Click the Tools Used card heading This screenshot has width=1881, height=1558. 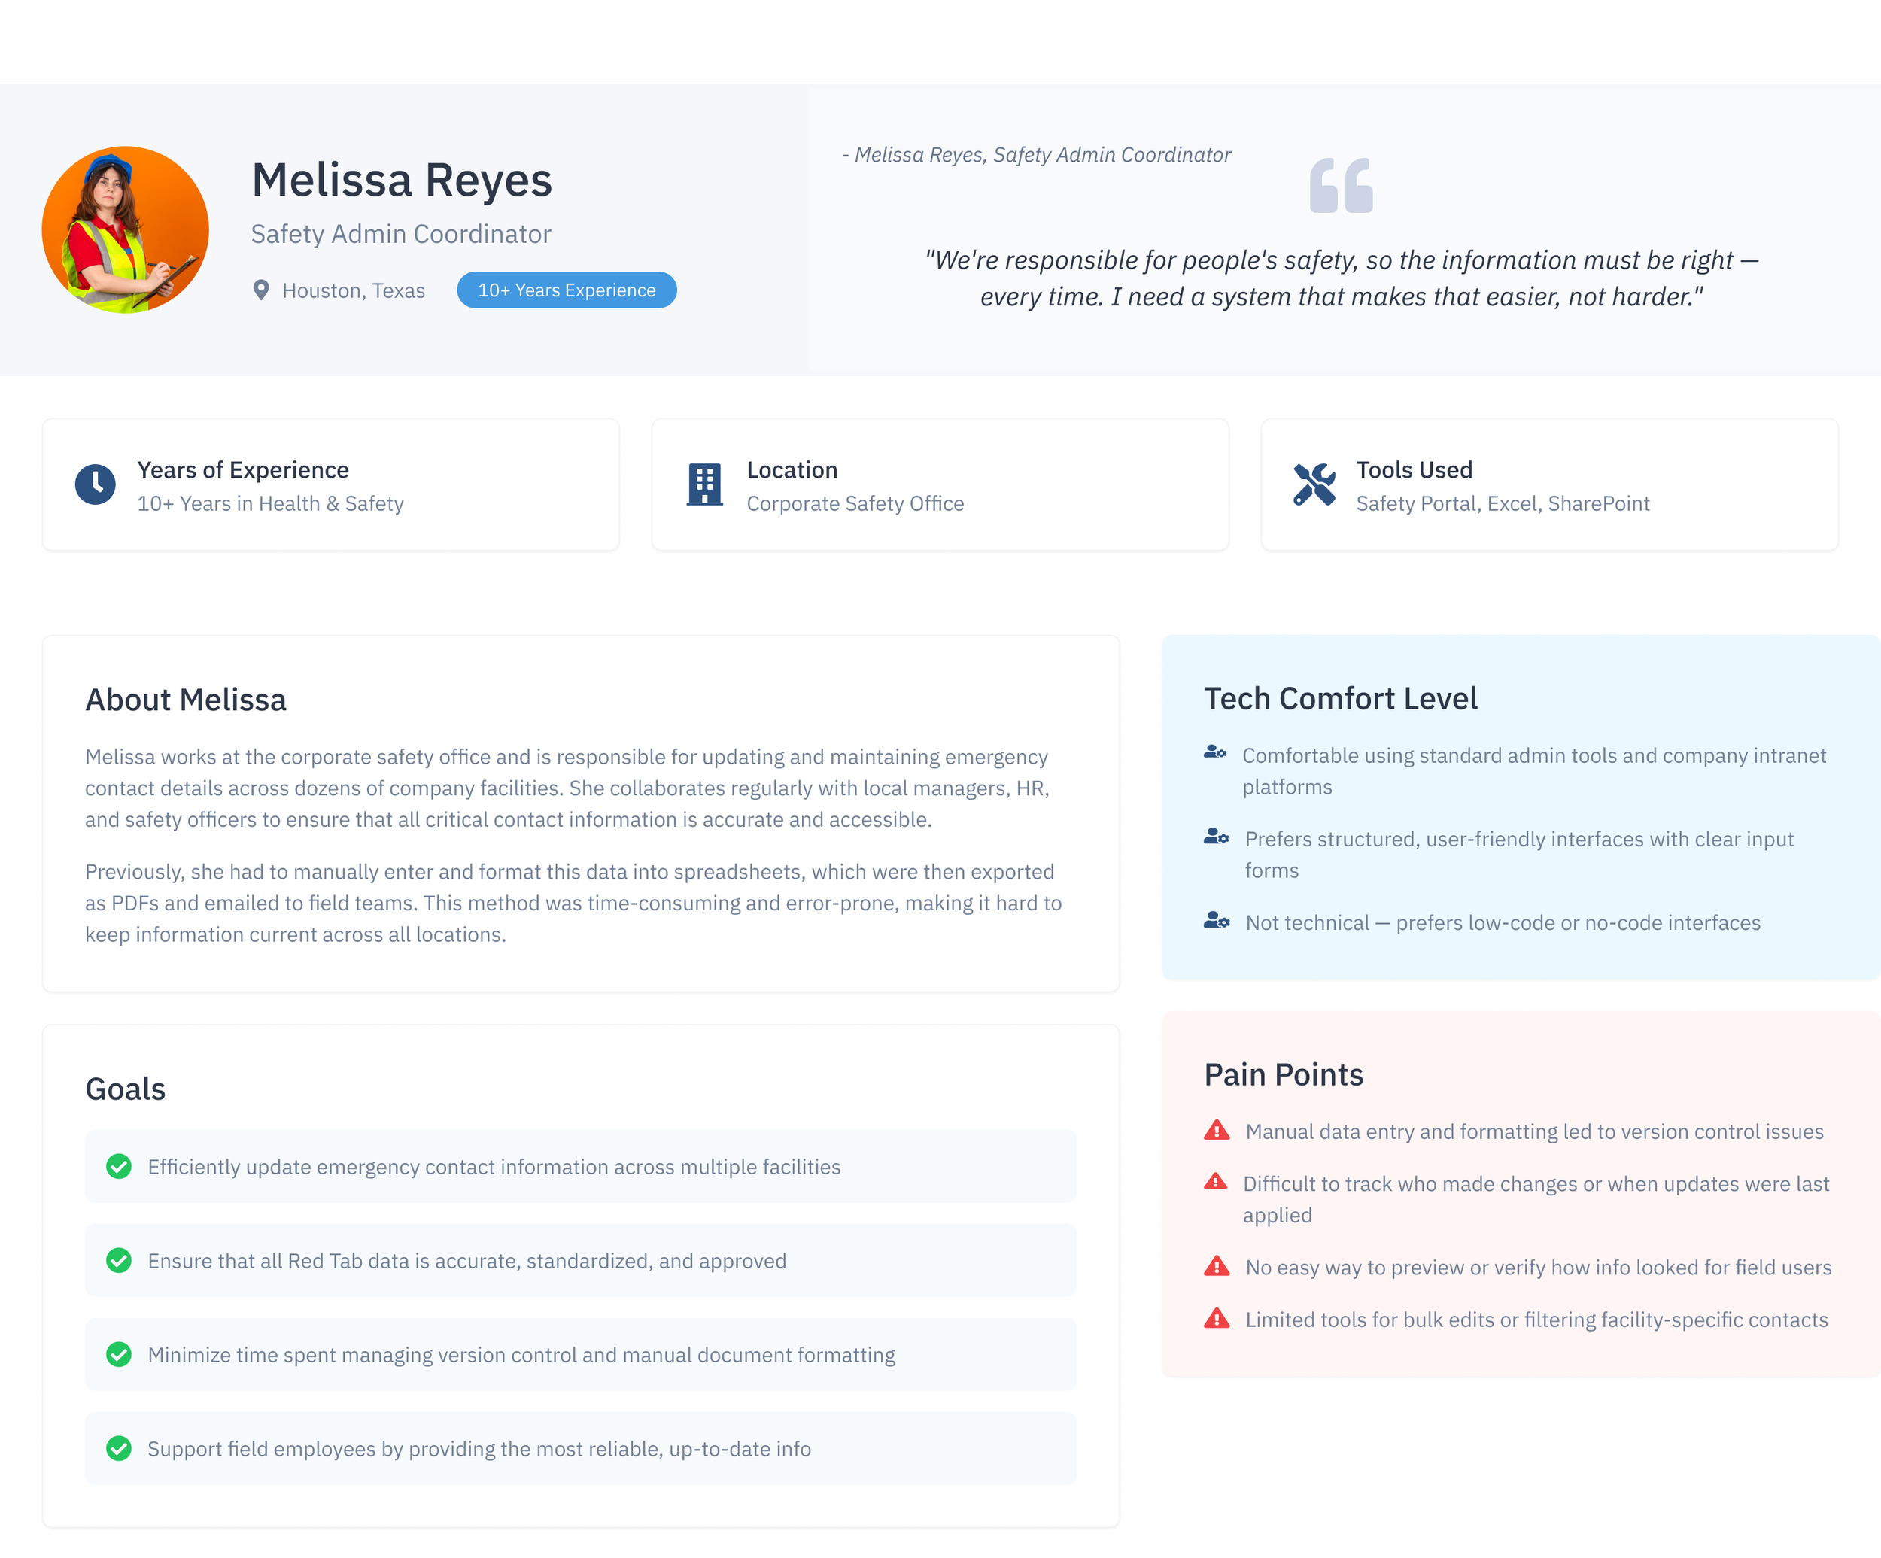click(1414, 470)
